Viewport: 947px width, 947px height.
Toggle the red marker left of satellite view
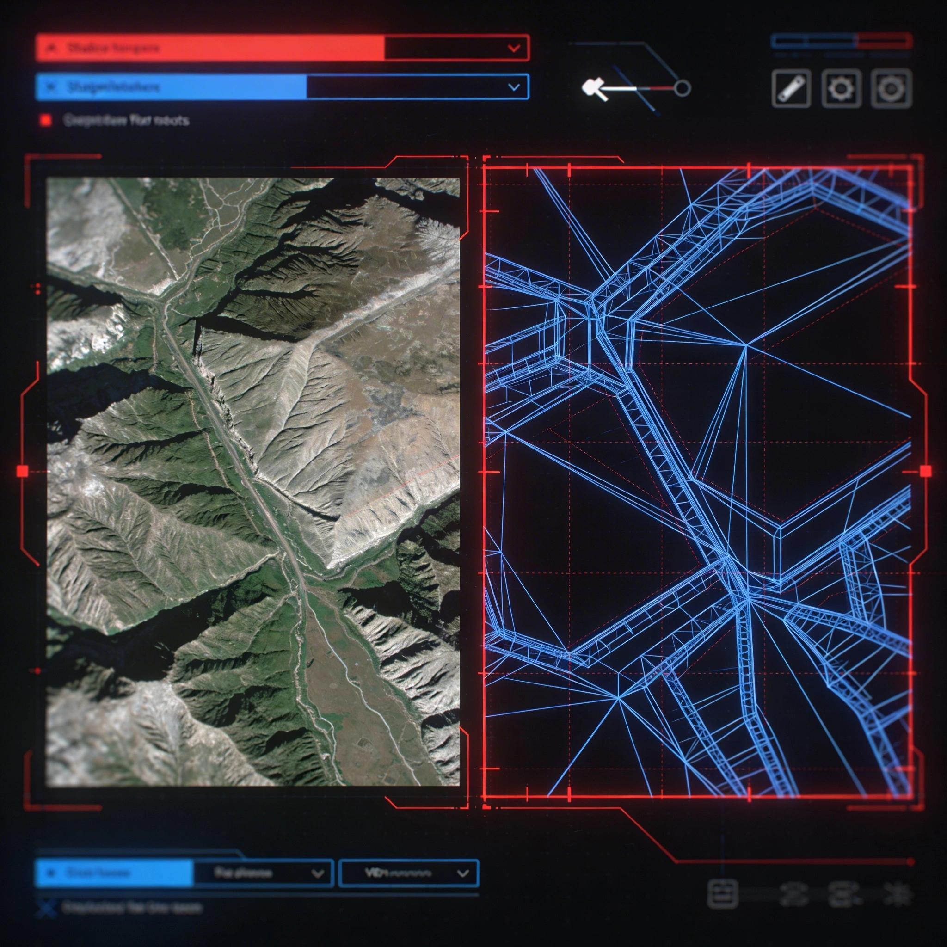click(23, 471)
